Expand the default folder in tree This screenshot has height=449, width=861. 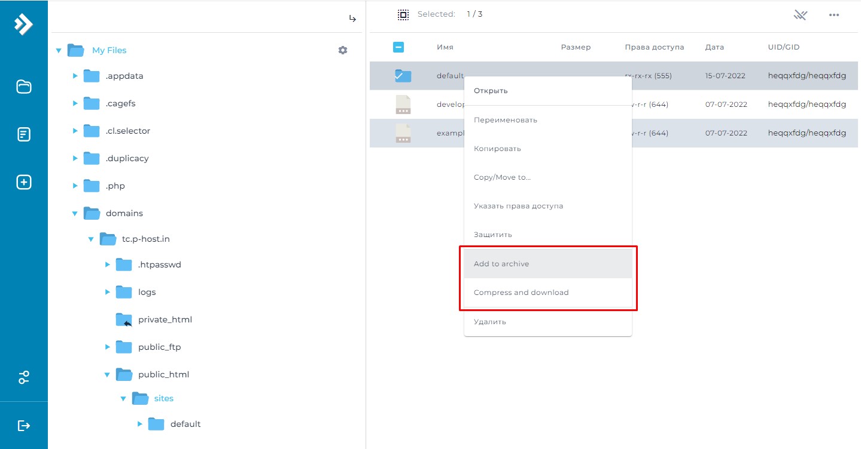139,424
